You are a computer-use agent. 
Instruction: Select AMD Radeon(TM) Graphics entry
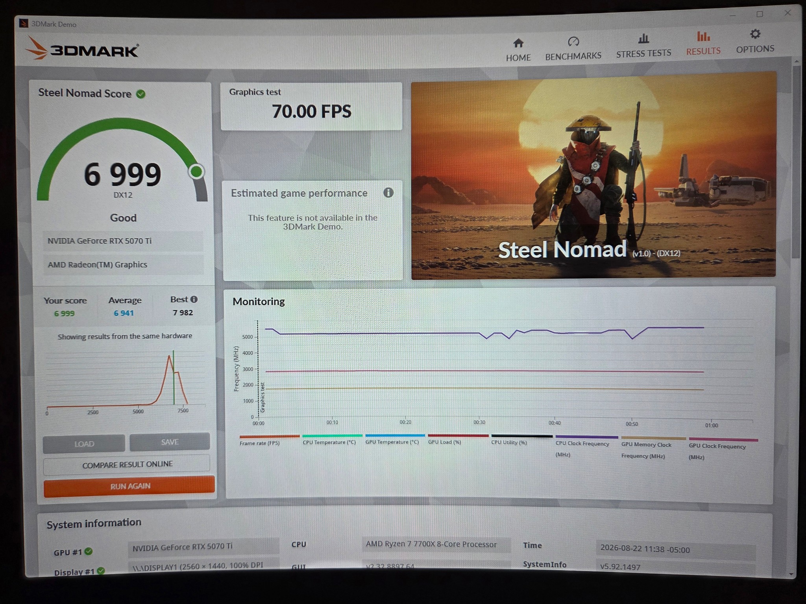pos(123,264)
